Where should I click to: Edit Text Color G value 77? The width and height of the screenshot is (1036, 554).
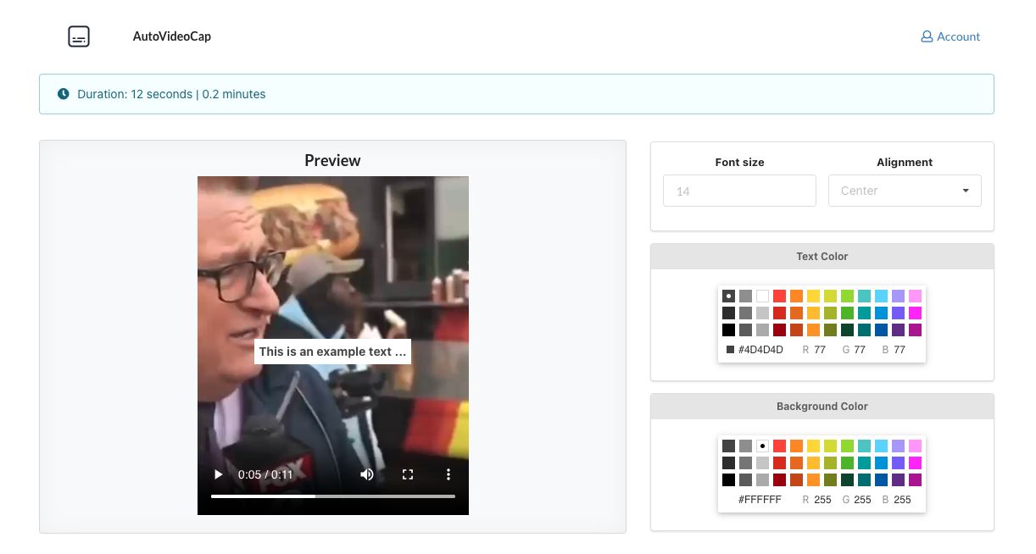[x=860, y=349]
